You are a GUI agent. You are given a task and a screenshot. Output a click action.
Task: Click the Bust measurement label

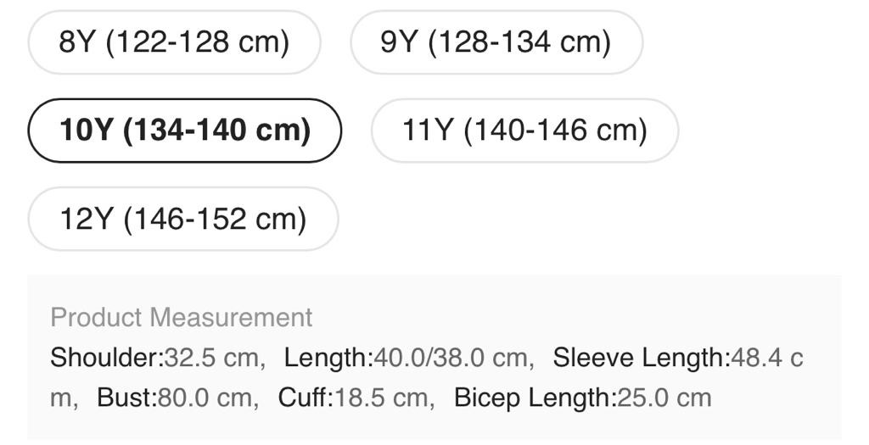point(126,398)
